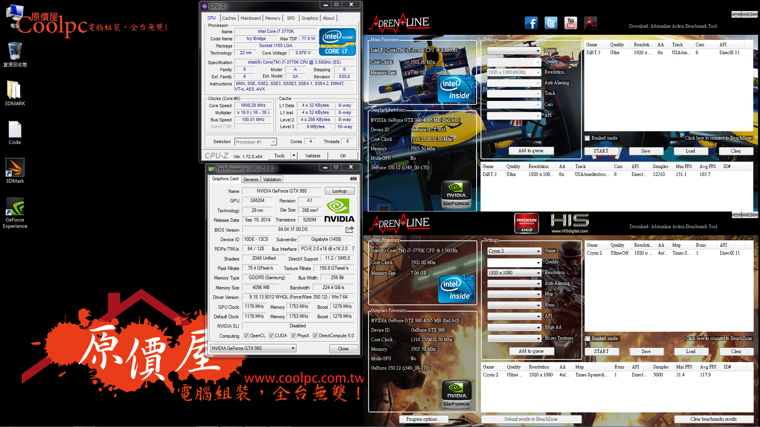The width and height of the screenshot is (760, 427).
Task: Toggle the OpenCL checkbox in GPU-Z
Action: [x=246, y=336]
